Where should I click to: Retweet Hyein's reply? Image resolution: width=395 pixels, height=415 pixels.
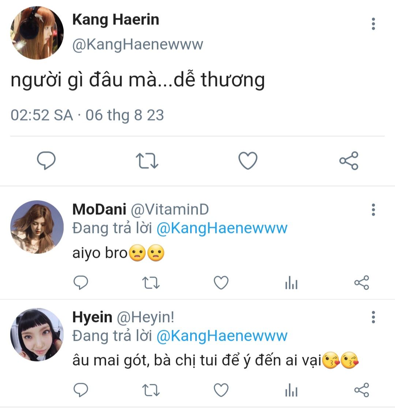coord(150,391)
